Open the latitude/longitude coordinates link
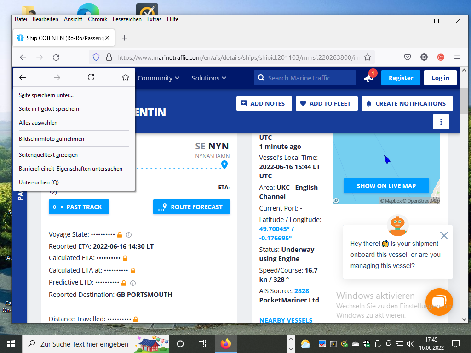Viewport: 471px width, 353px height. 276,233
